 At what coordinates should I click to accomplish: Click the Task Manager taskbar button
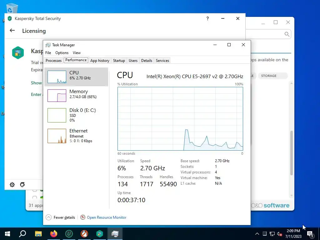[x=115, y=234]
